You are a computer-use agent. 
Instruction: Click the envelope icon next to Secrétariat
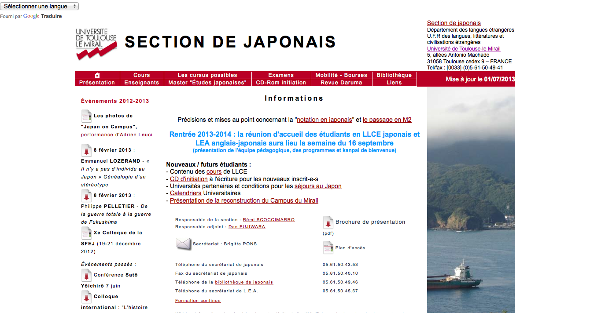click(x=184, y=244)
